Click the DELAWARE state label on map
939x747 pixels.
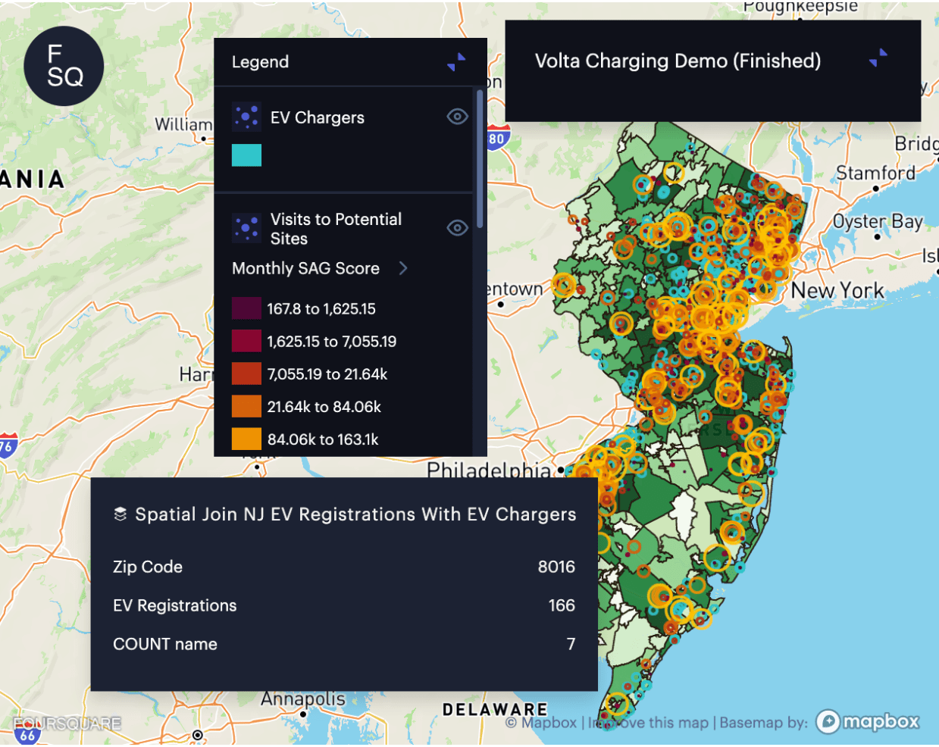pos(495,710)
